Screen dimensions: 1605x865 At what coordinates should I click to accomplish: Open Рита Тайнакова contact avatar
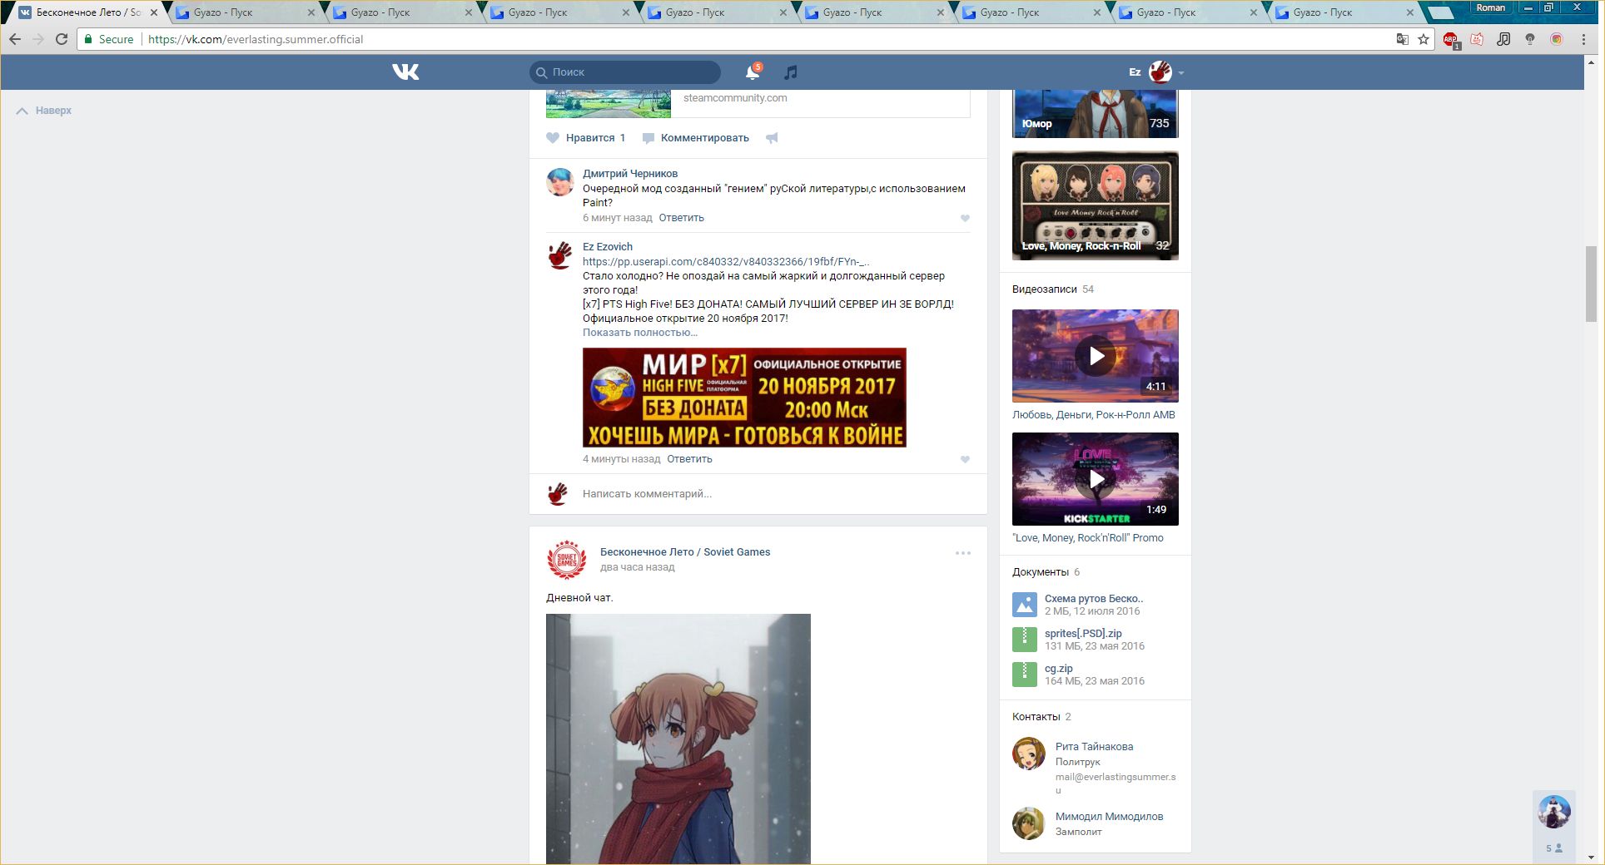[x=1029, y=754]
